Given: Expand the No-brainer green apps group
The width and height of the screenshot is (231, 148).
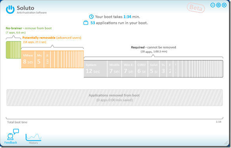Looking at the screenshot, I should (13, 50).
